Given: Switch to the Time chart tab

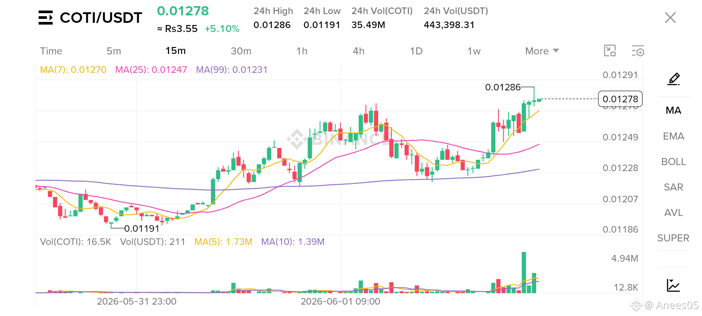Looking at the screenshot, I should click(51, 51).
